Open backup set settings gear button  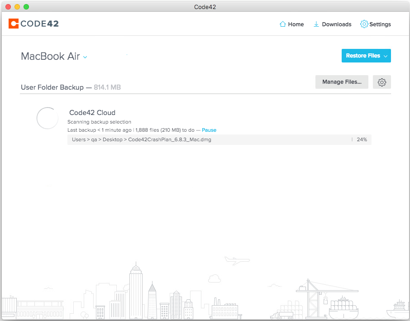click(x=382, y=82)
